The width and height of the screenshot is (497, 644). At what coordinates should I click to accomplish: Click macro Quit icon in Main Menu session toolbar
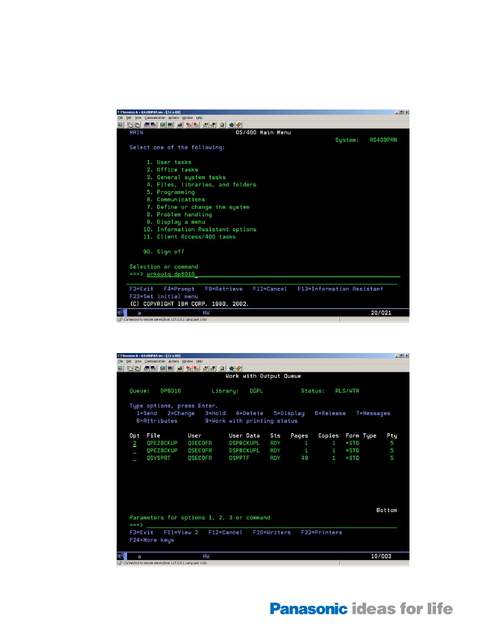click(213, 125)
